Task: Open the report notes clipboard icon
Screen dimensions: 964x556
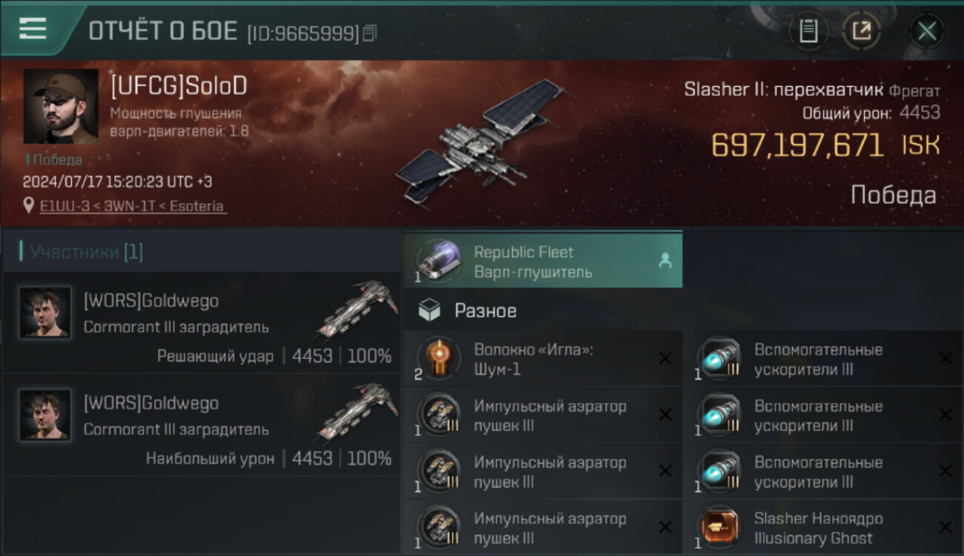Action: (808, 31)
